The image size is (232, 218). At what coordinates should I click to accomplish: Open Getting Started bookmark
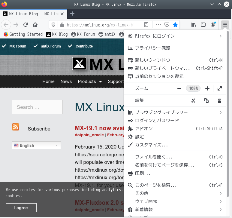coord(23,34)
